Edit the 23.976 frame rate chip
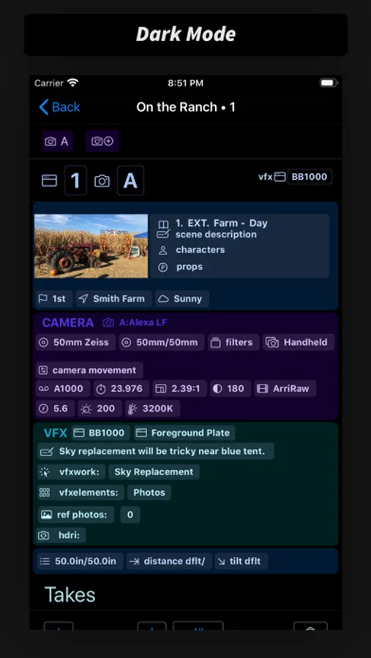Viewport: 371px width, 658px height. coord(121,389)
